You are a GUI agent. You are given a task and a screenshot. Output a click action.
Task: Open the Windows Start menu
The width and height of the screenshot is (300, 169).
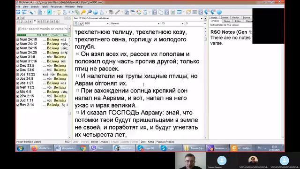pyautogui.click(x=20, y=148)
